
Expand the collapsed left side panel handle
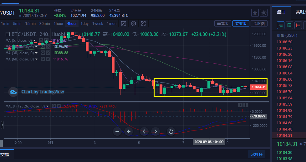click(2, 125)
